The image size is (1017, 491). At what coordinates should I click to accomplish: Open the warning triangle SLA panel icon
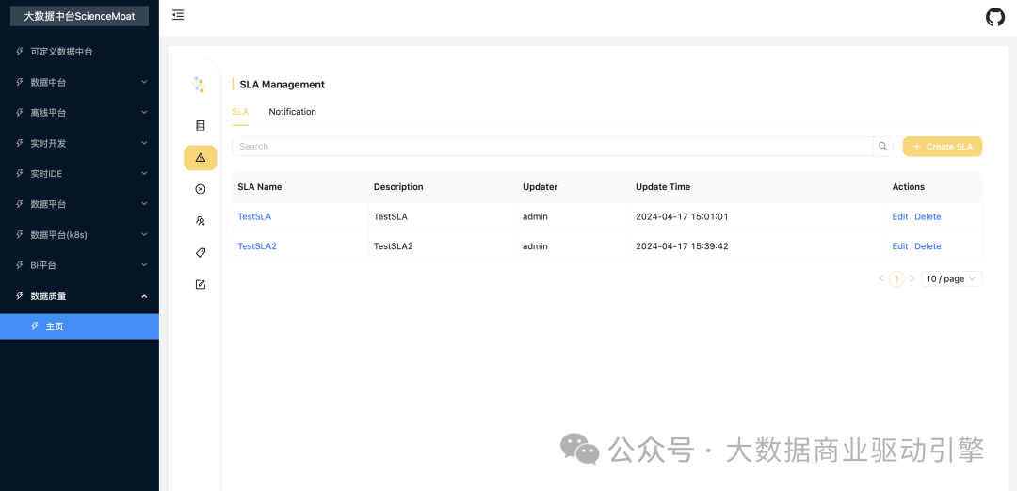pos(200,158)
